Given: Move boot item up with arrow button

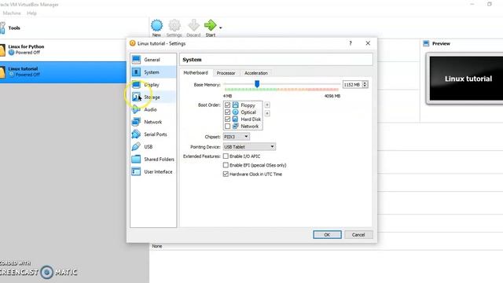Looking at the screenshot, I should pyautogui.click(x=267, y=105).
